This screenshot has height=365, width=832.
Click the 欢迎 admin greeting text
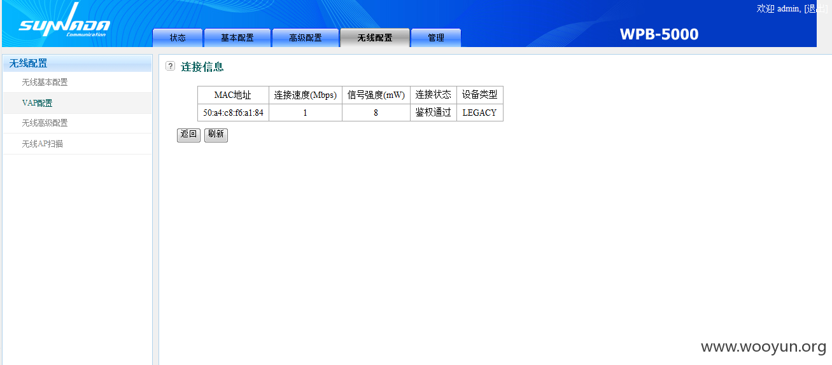point(779,8)
